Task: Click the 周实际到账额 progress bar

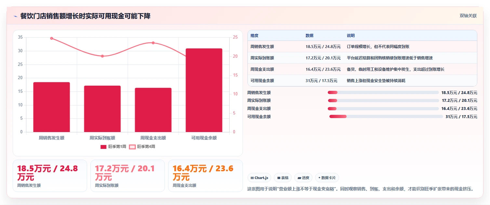Action: click(x=384, y=101)
